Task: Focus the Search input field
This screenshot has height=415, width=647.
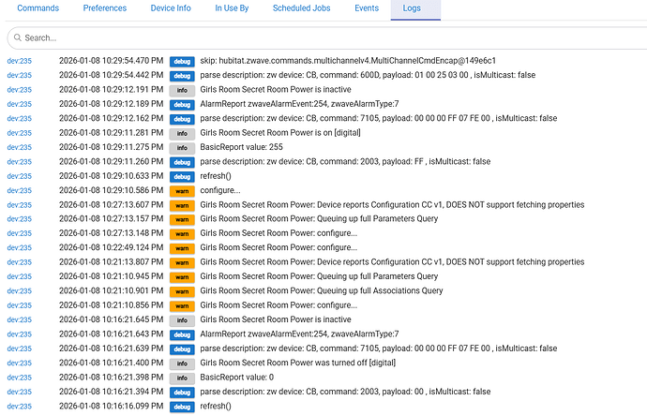Action: tap(328, 38)
